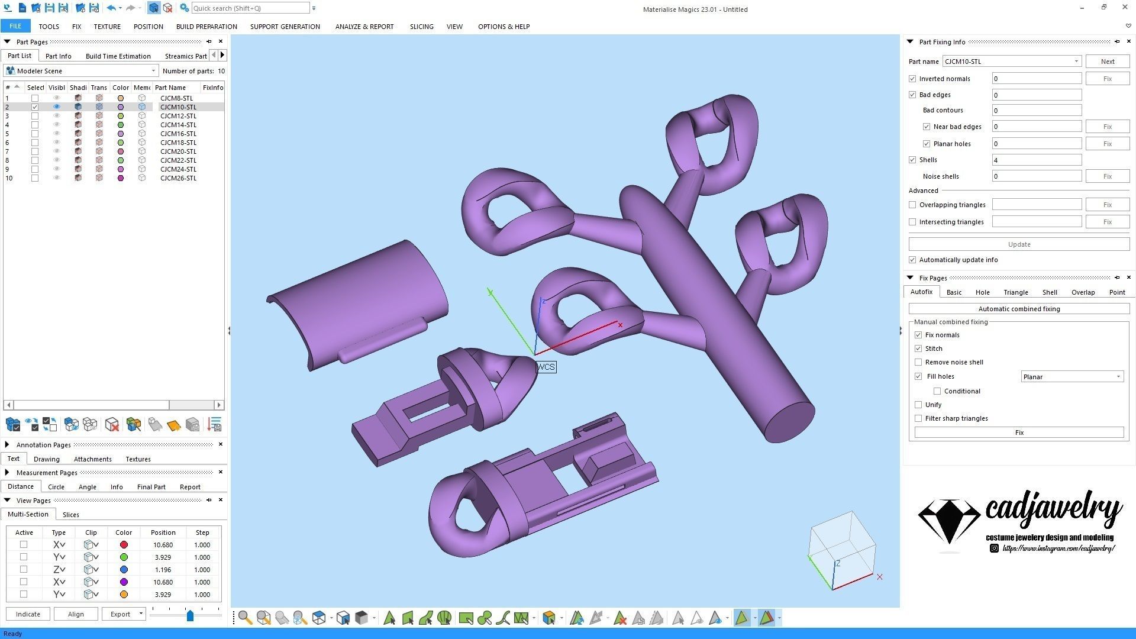
Task: Select the magnifier zoom tool
Action: [245, 618]
